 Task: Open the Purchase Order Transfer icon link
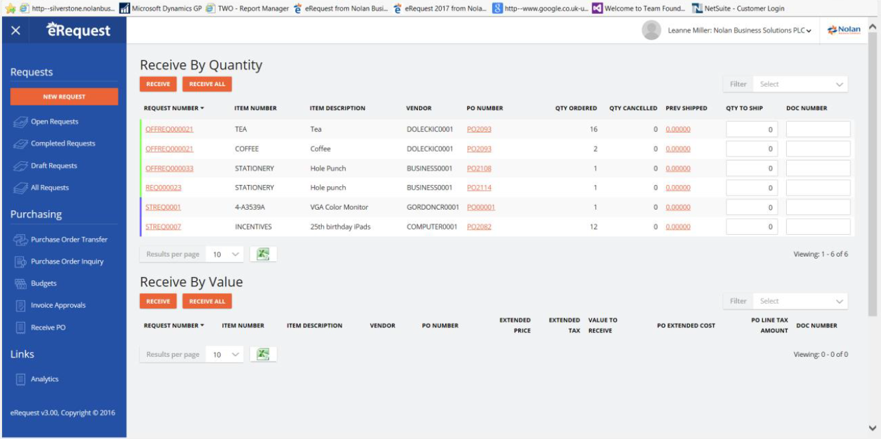pyautogui.click(x=20, y=239)
